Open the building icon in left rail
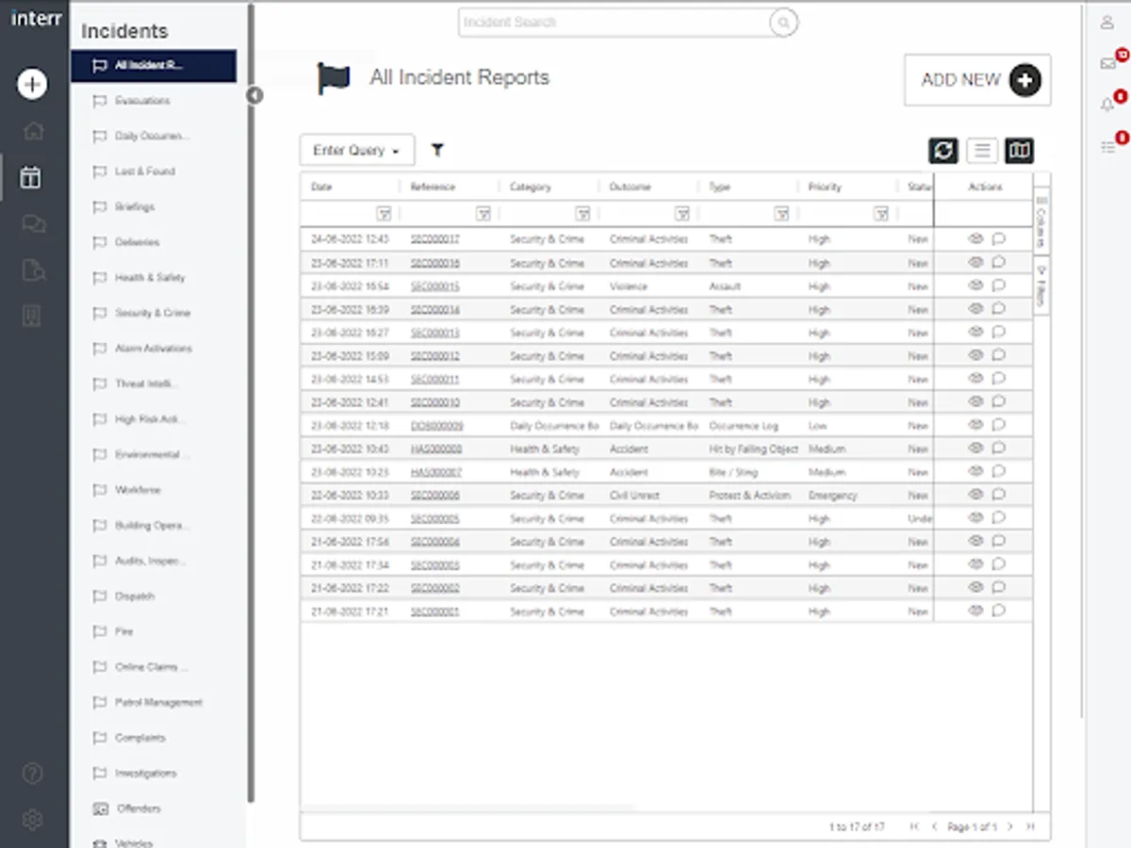Screen dimensions: 1131x848 coord(32,317)
